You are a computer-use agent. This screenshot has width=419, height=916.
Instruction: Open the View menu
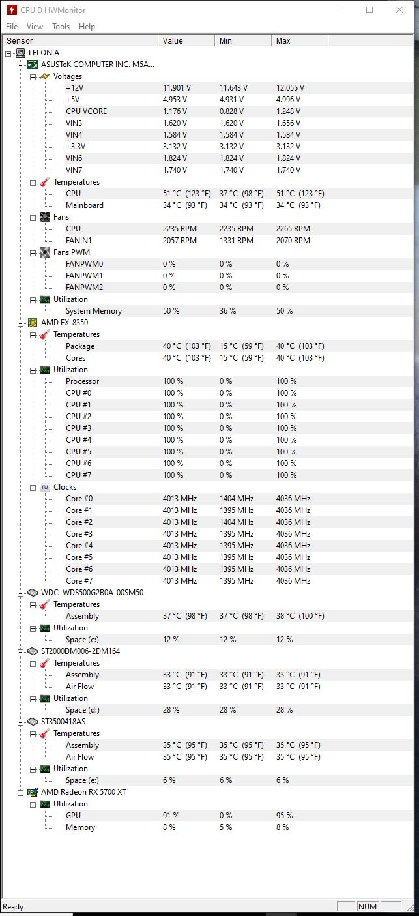point(35,27)
